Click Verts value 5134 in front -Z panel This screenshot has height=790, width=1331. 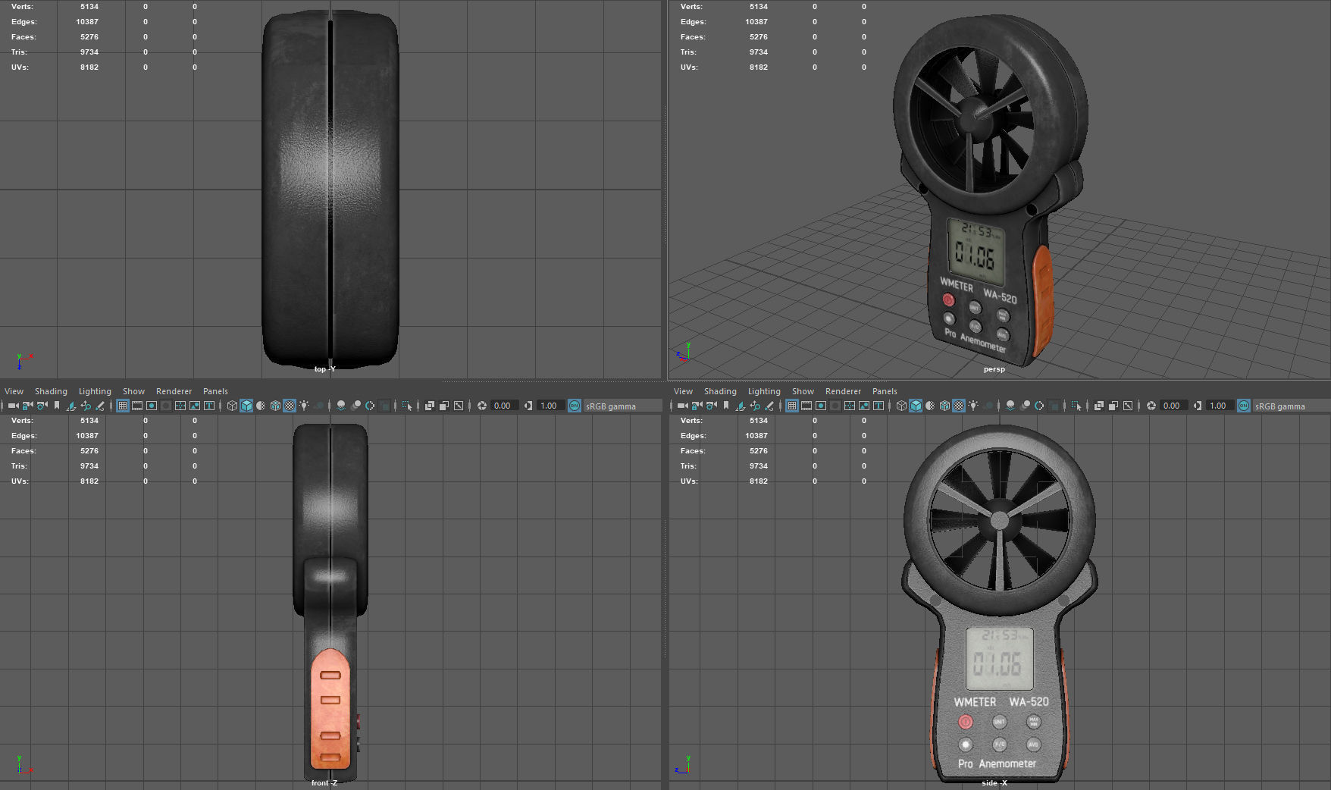click(x=89, y=420)
